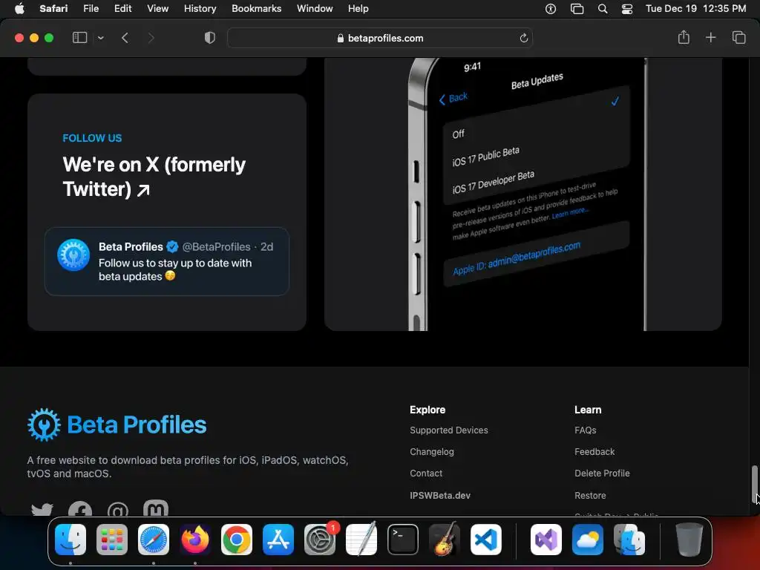The image size is (760, 570).
Task: Open the Facebook footer icon
Action: (x=80, y=509)
